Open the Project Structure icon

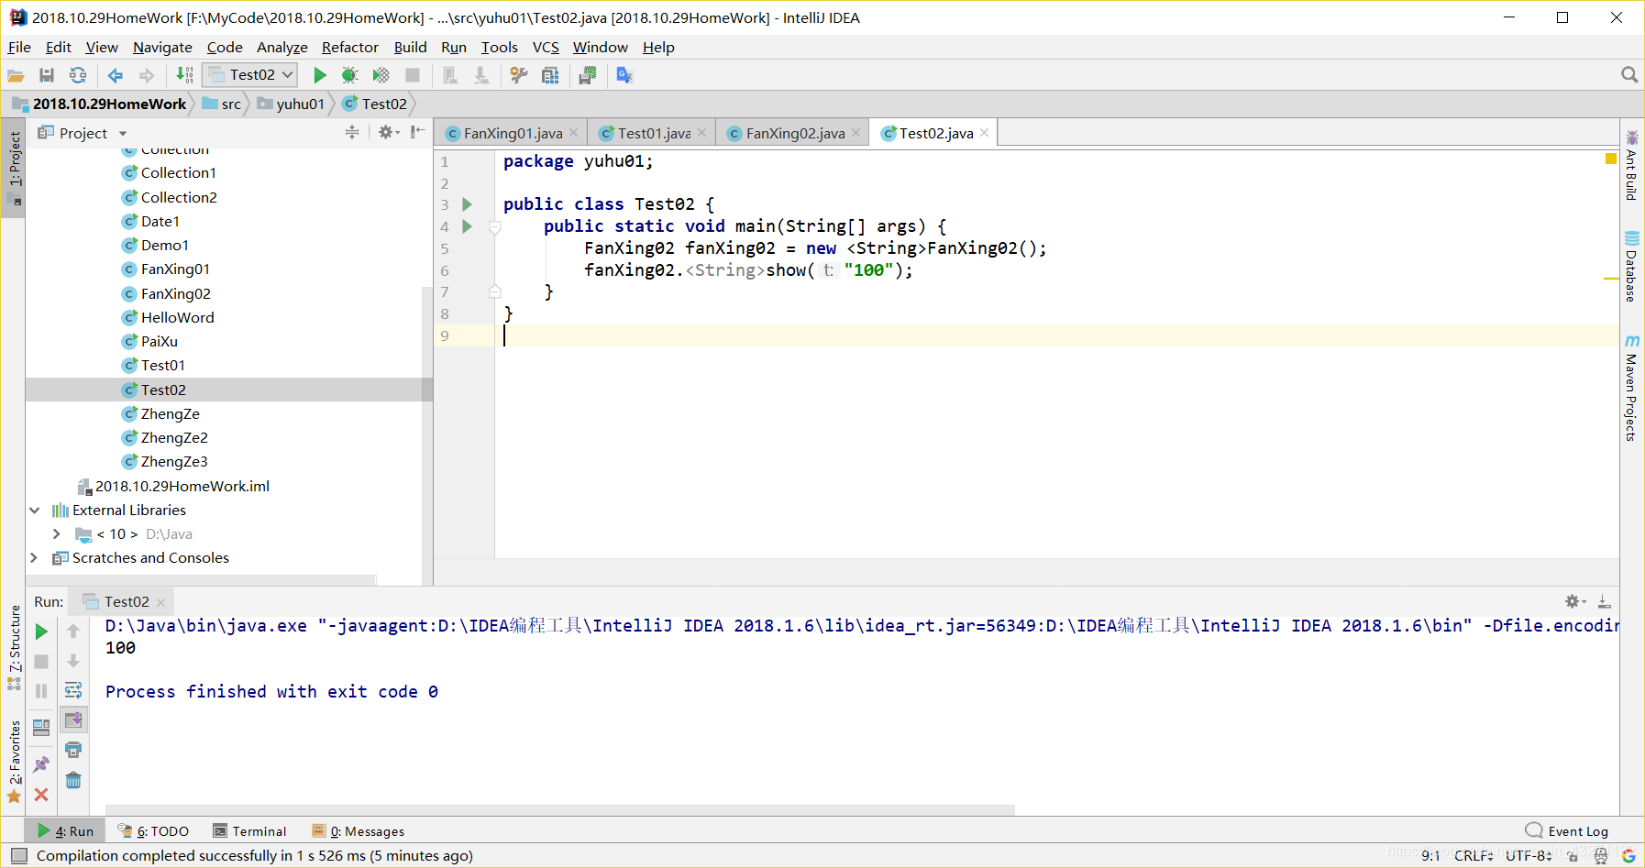[550, 75]
